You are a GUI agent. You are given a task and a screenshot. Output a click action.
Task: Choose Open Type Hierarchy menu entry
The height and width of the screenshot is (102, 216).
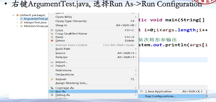[x=93, y=21]
